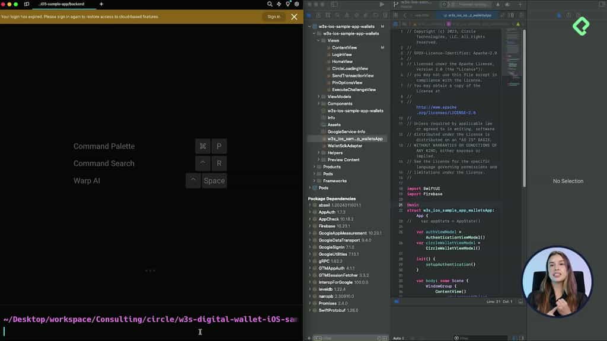Open the Source Control navigator
The image size is (607, 341).
click(319, 14)
